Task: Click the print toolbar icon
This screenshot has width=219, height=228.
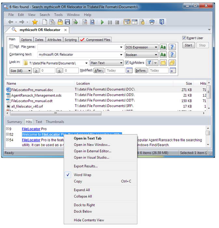Action: 152,22
